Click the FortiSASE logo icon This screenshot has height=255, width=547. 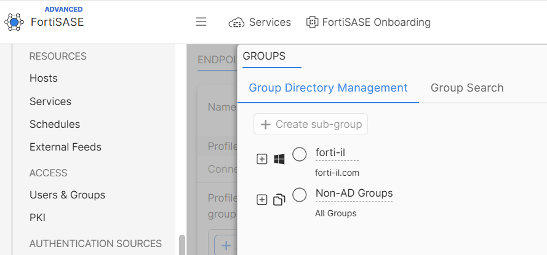pos(14,22)
